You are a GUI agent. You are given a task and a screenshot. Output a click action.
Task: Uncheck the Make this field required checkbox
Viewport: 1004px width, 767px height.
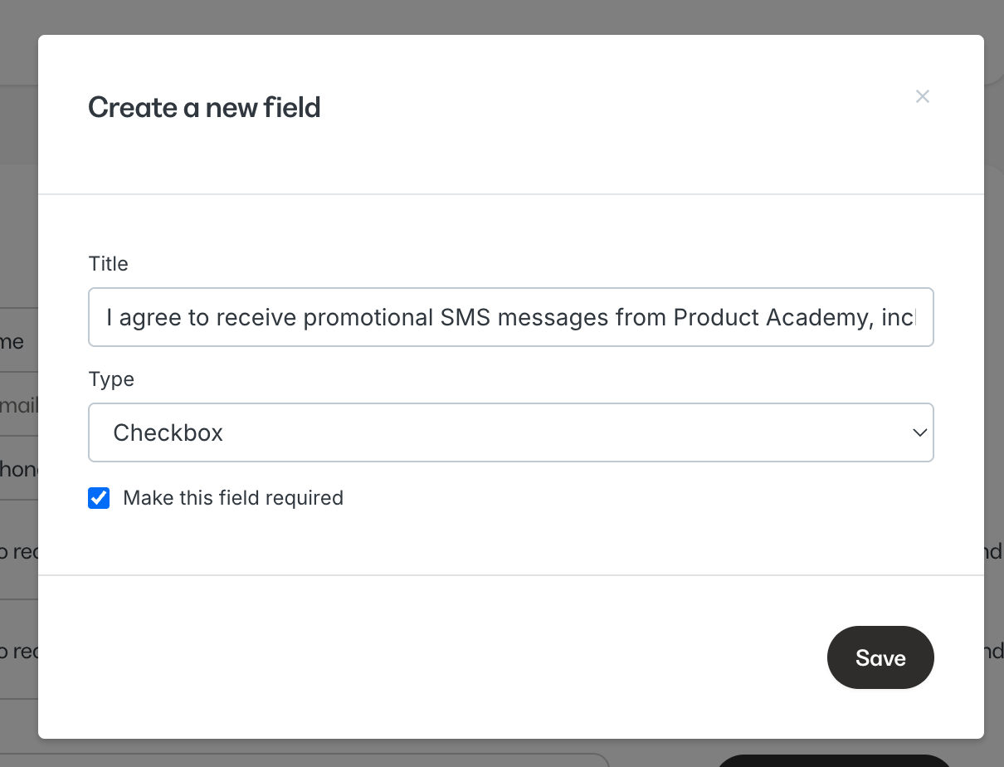(99, 498)
